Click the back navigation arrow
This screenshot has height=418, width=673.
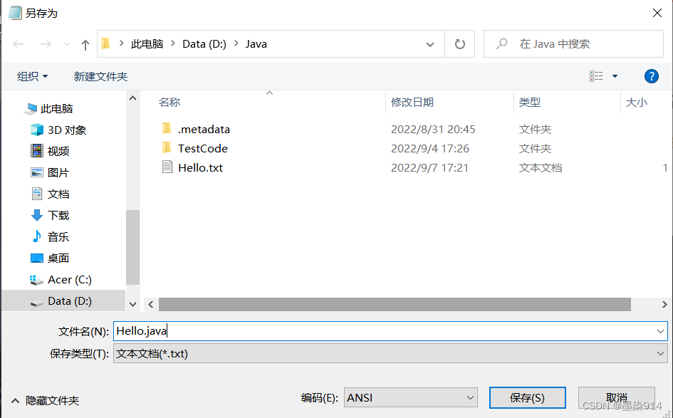(18, 43)
